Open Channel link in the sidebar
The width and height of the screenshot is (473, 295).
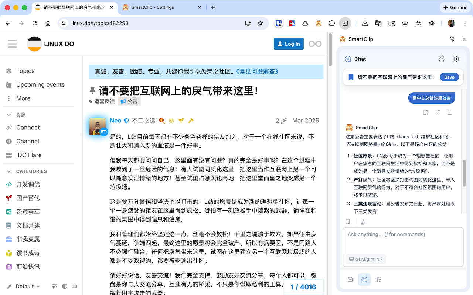click(27, 141)
